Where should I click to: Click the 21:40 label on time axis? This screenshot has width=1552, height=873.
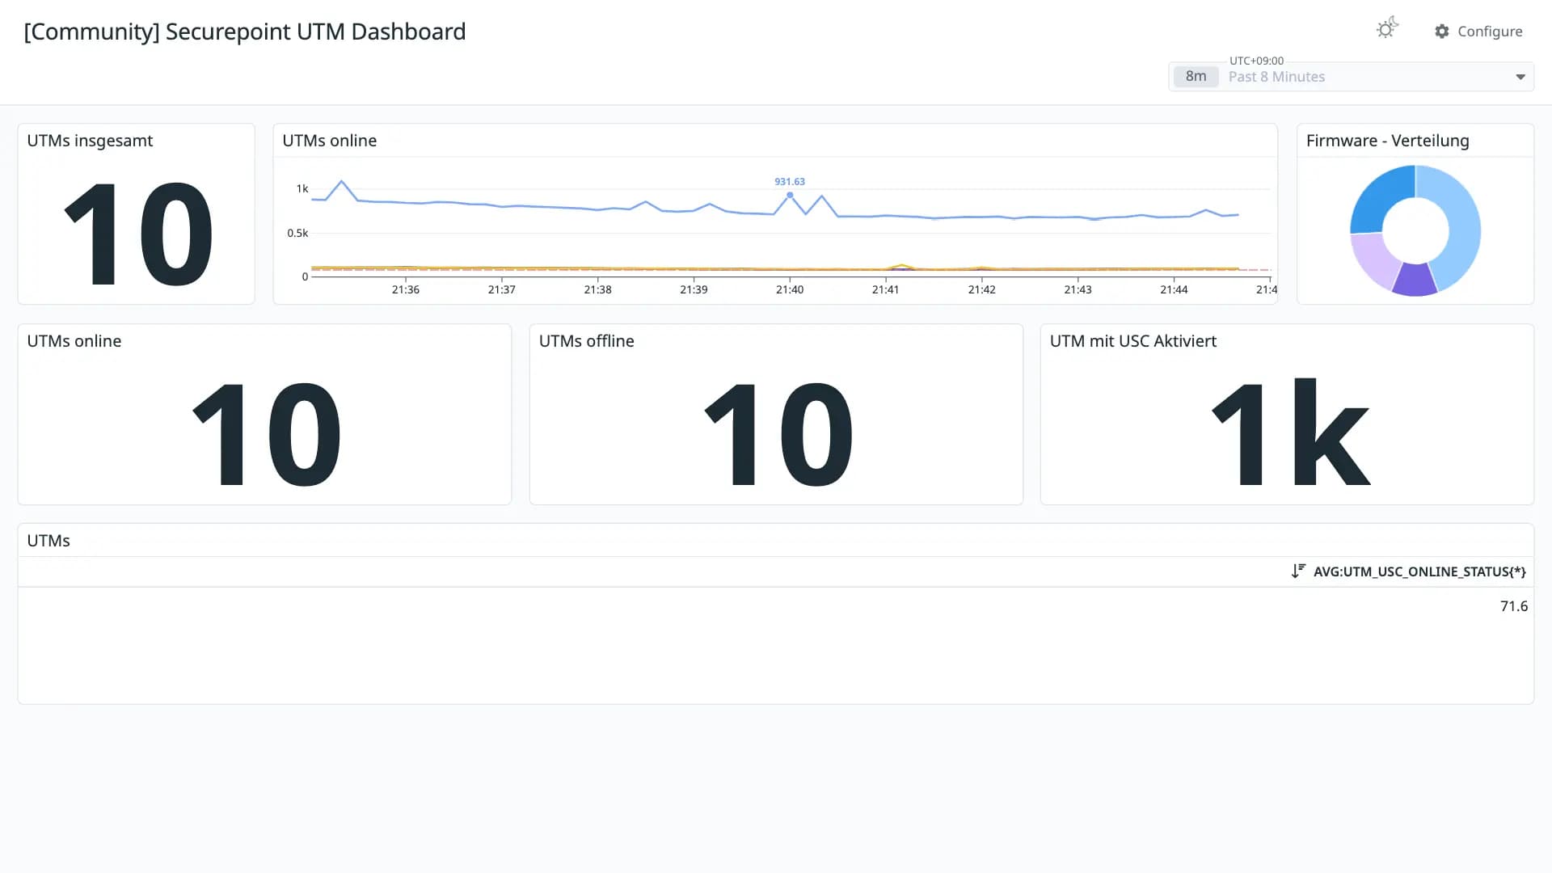coord(790,289)
